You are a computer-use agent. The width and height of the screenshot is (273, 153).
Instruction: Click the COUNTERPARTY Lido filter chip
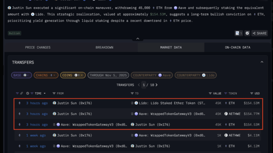[x=196, y=75]
